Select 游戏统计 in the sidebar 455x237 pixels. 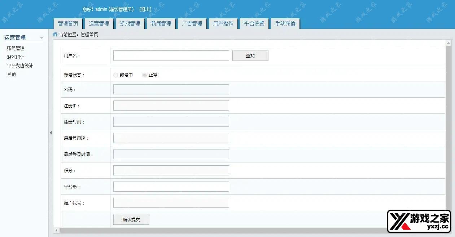[x=16, y=57]
